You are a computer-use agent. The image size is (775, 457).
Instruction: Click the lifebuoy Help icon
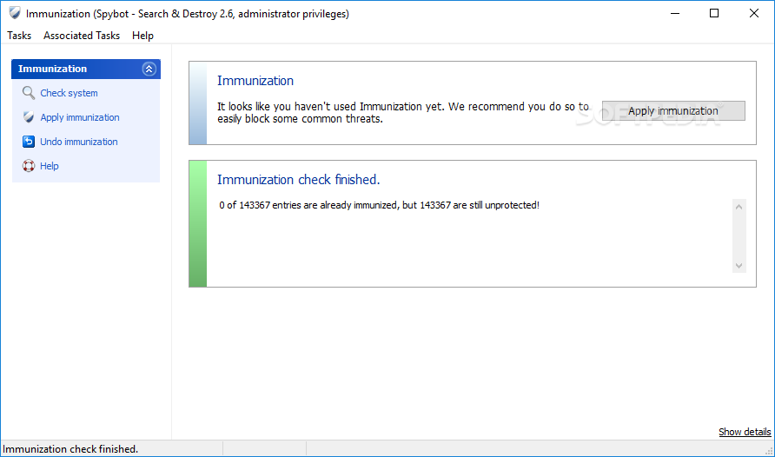[29, 166]
